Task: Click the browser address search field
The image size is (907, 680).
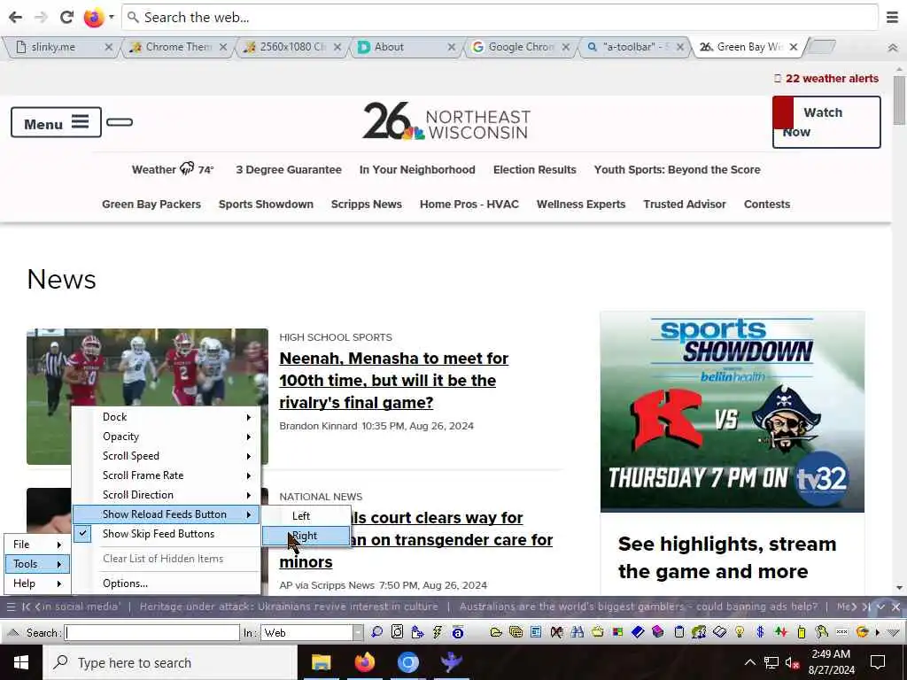Action: tap(500, 18)
